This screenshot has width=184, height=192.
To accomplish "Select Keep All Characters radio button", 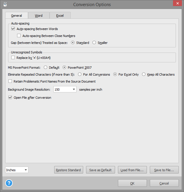I will (144, 74).
